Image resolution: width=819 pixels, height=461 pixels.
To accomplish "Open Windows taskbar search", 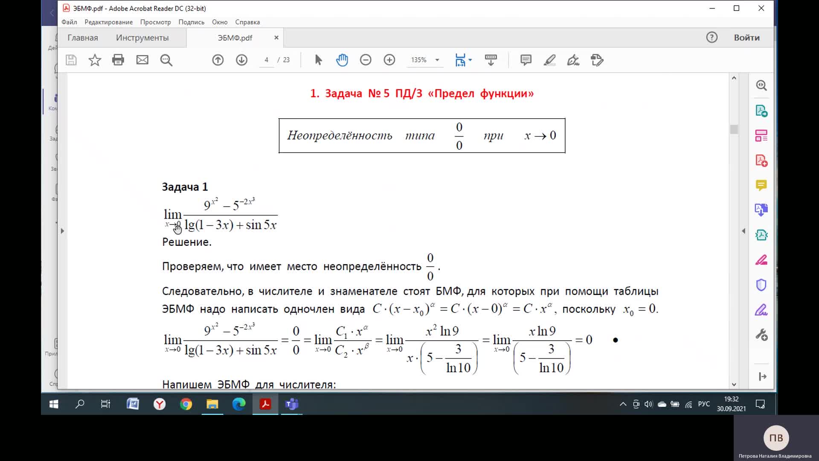I will click(x=80, y=404).
